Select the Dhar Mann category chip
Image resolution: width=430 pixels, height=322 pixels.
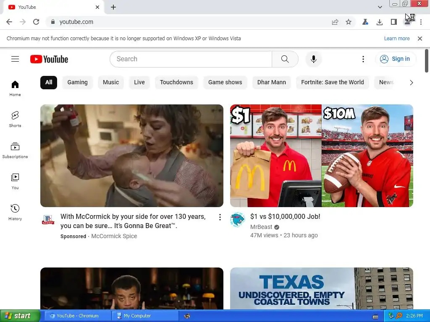click(x=272, y=83)
